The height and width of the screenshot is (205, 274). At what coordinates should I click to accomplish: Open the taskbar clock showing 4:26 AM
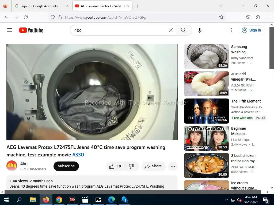pyautogui.click(x=251, y=200)
